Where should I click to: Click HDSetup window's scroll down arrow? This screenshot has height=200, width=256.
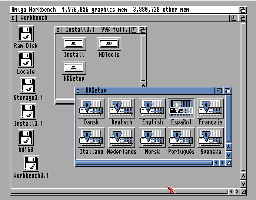pos(229,155)
